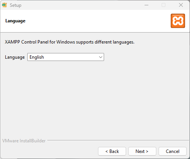The image size is (190, 159).
Task: Click the VMware InstallBuilder footer text
Action: (24, 141)
